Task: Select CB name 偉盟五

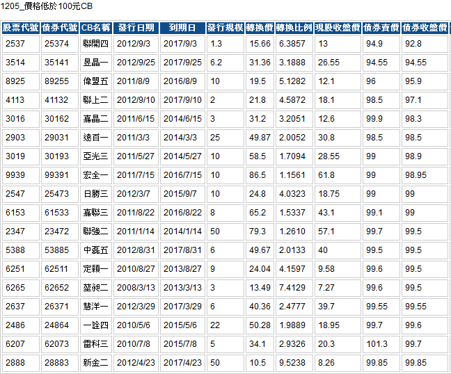Action: pyautogui.click(x=96, y=81)
